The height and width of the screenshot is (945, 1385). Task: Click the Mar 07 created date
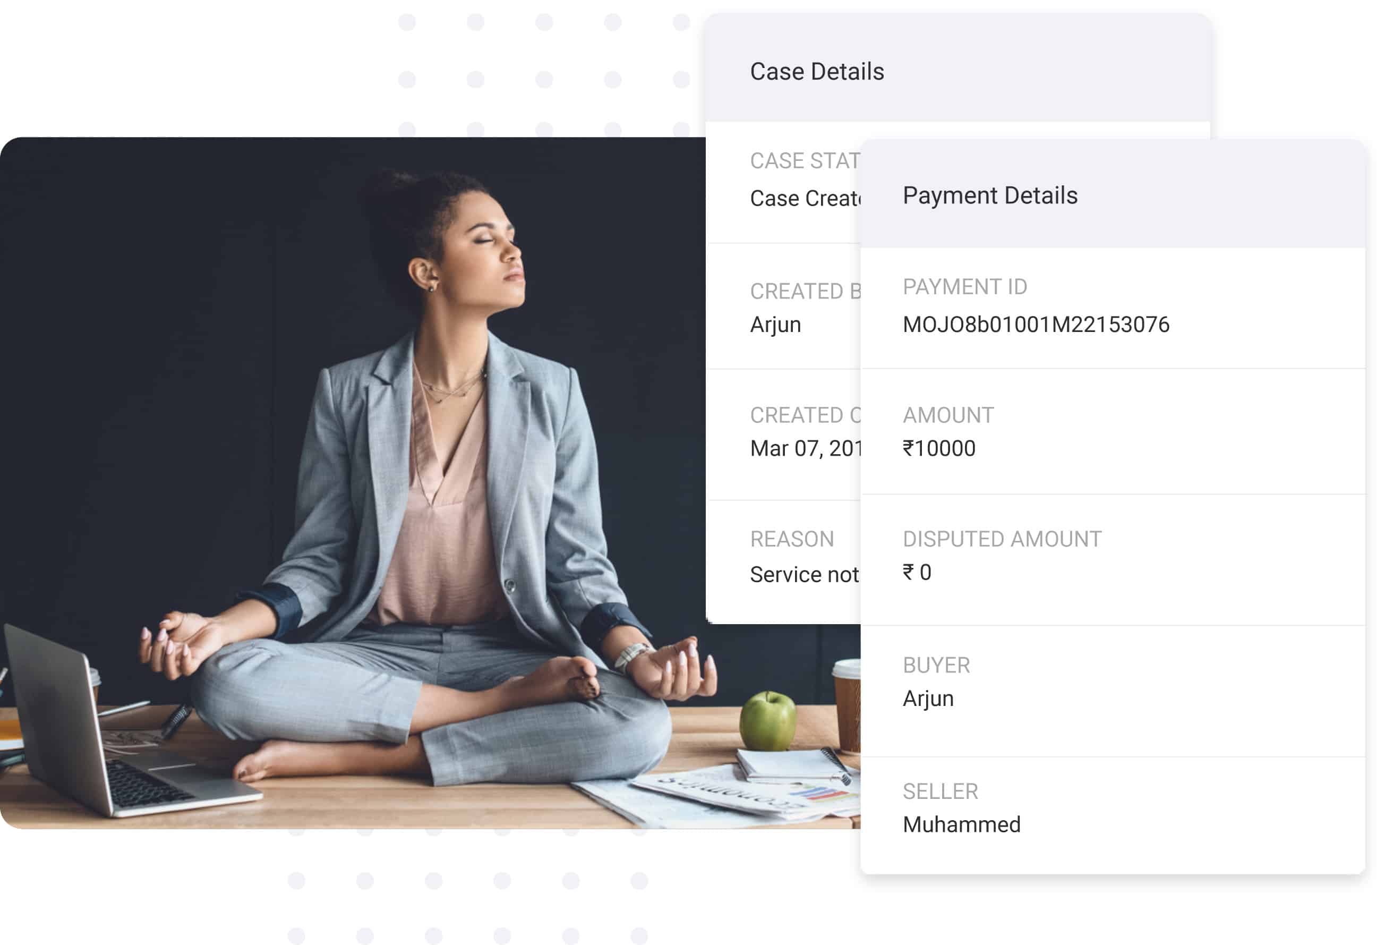tap(805, 448)
